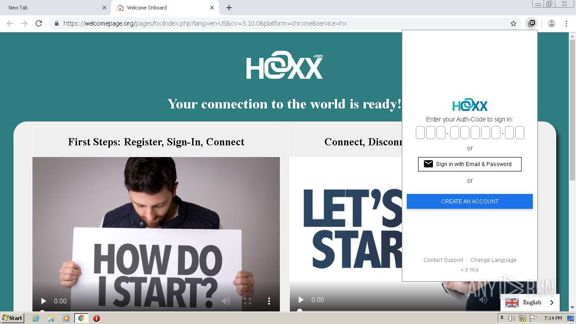Click the version text v. 3.10.0
576x324 pixels.
point(470,270)
